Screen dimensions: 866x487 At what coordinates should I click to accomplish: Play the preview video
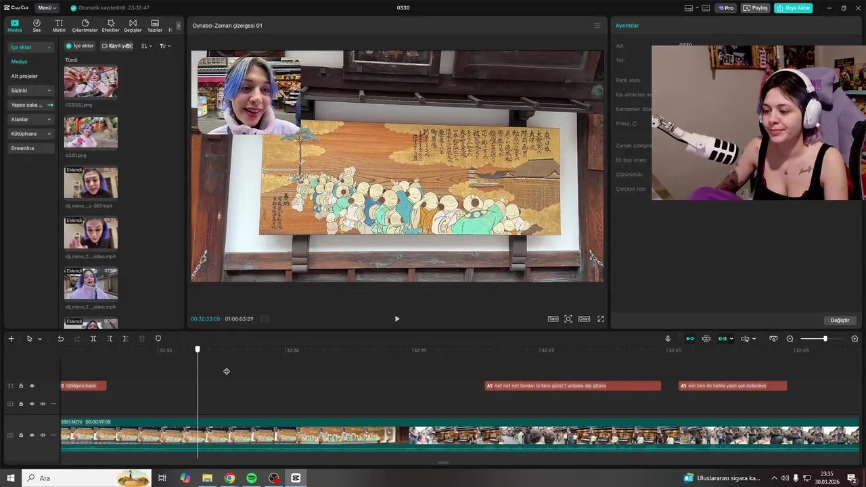[397, 319]
